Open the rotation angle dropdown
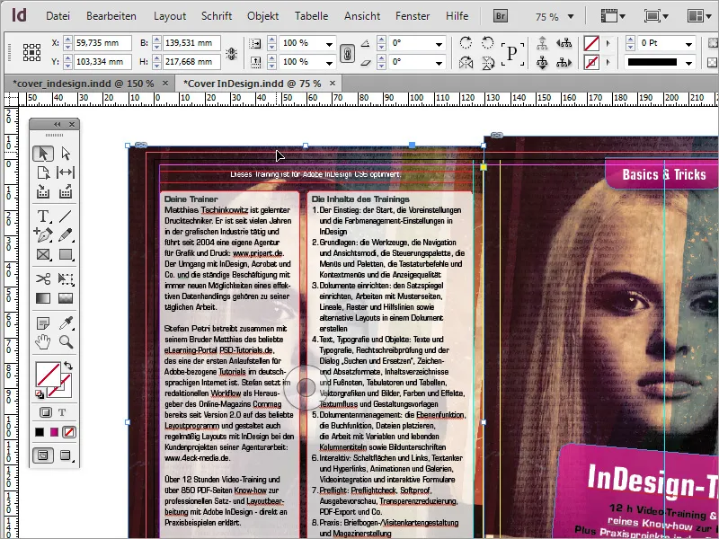 point(439,44)
